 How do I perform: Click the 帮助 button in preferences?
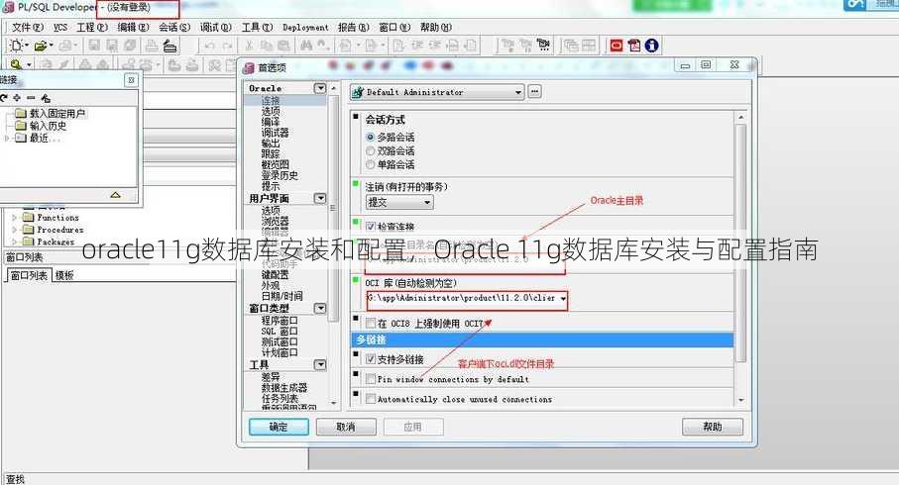[712, 427]
